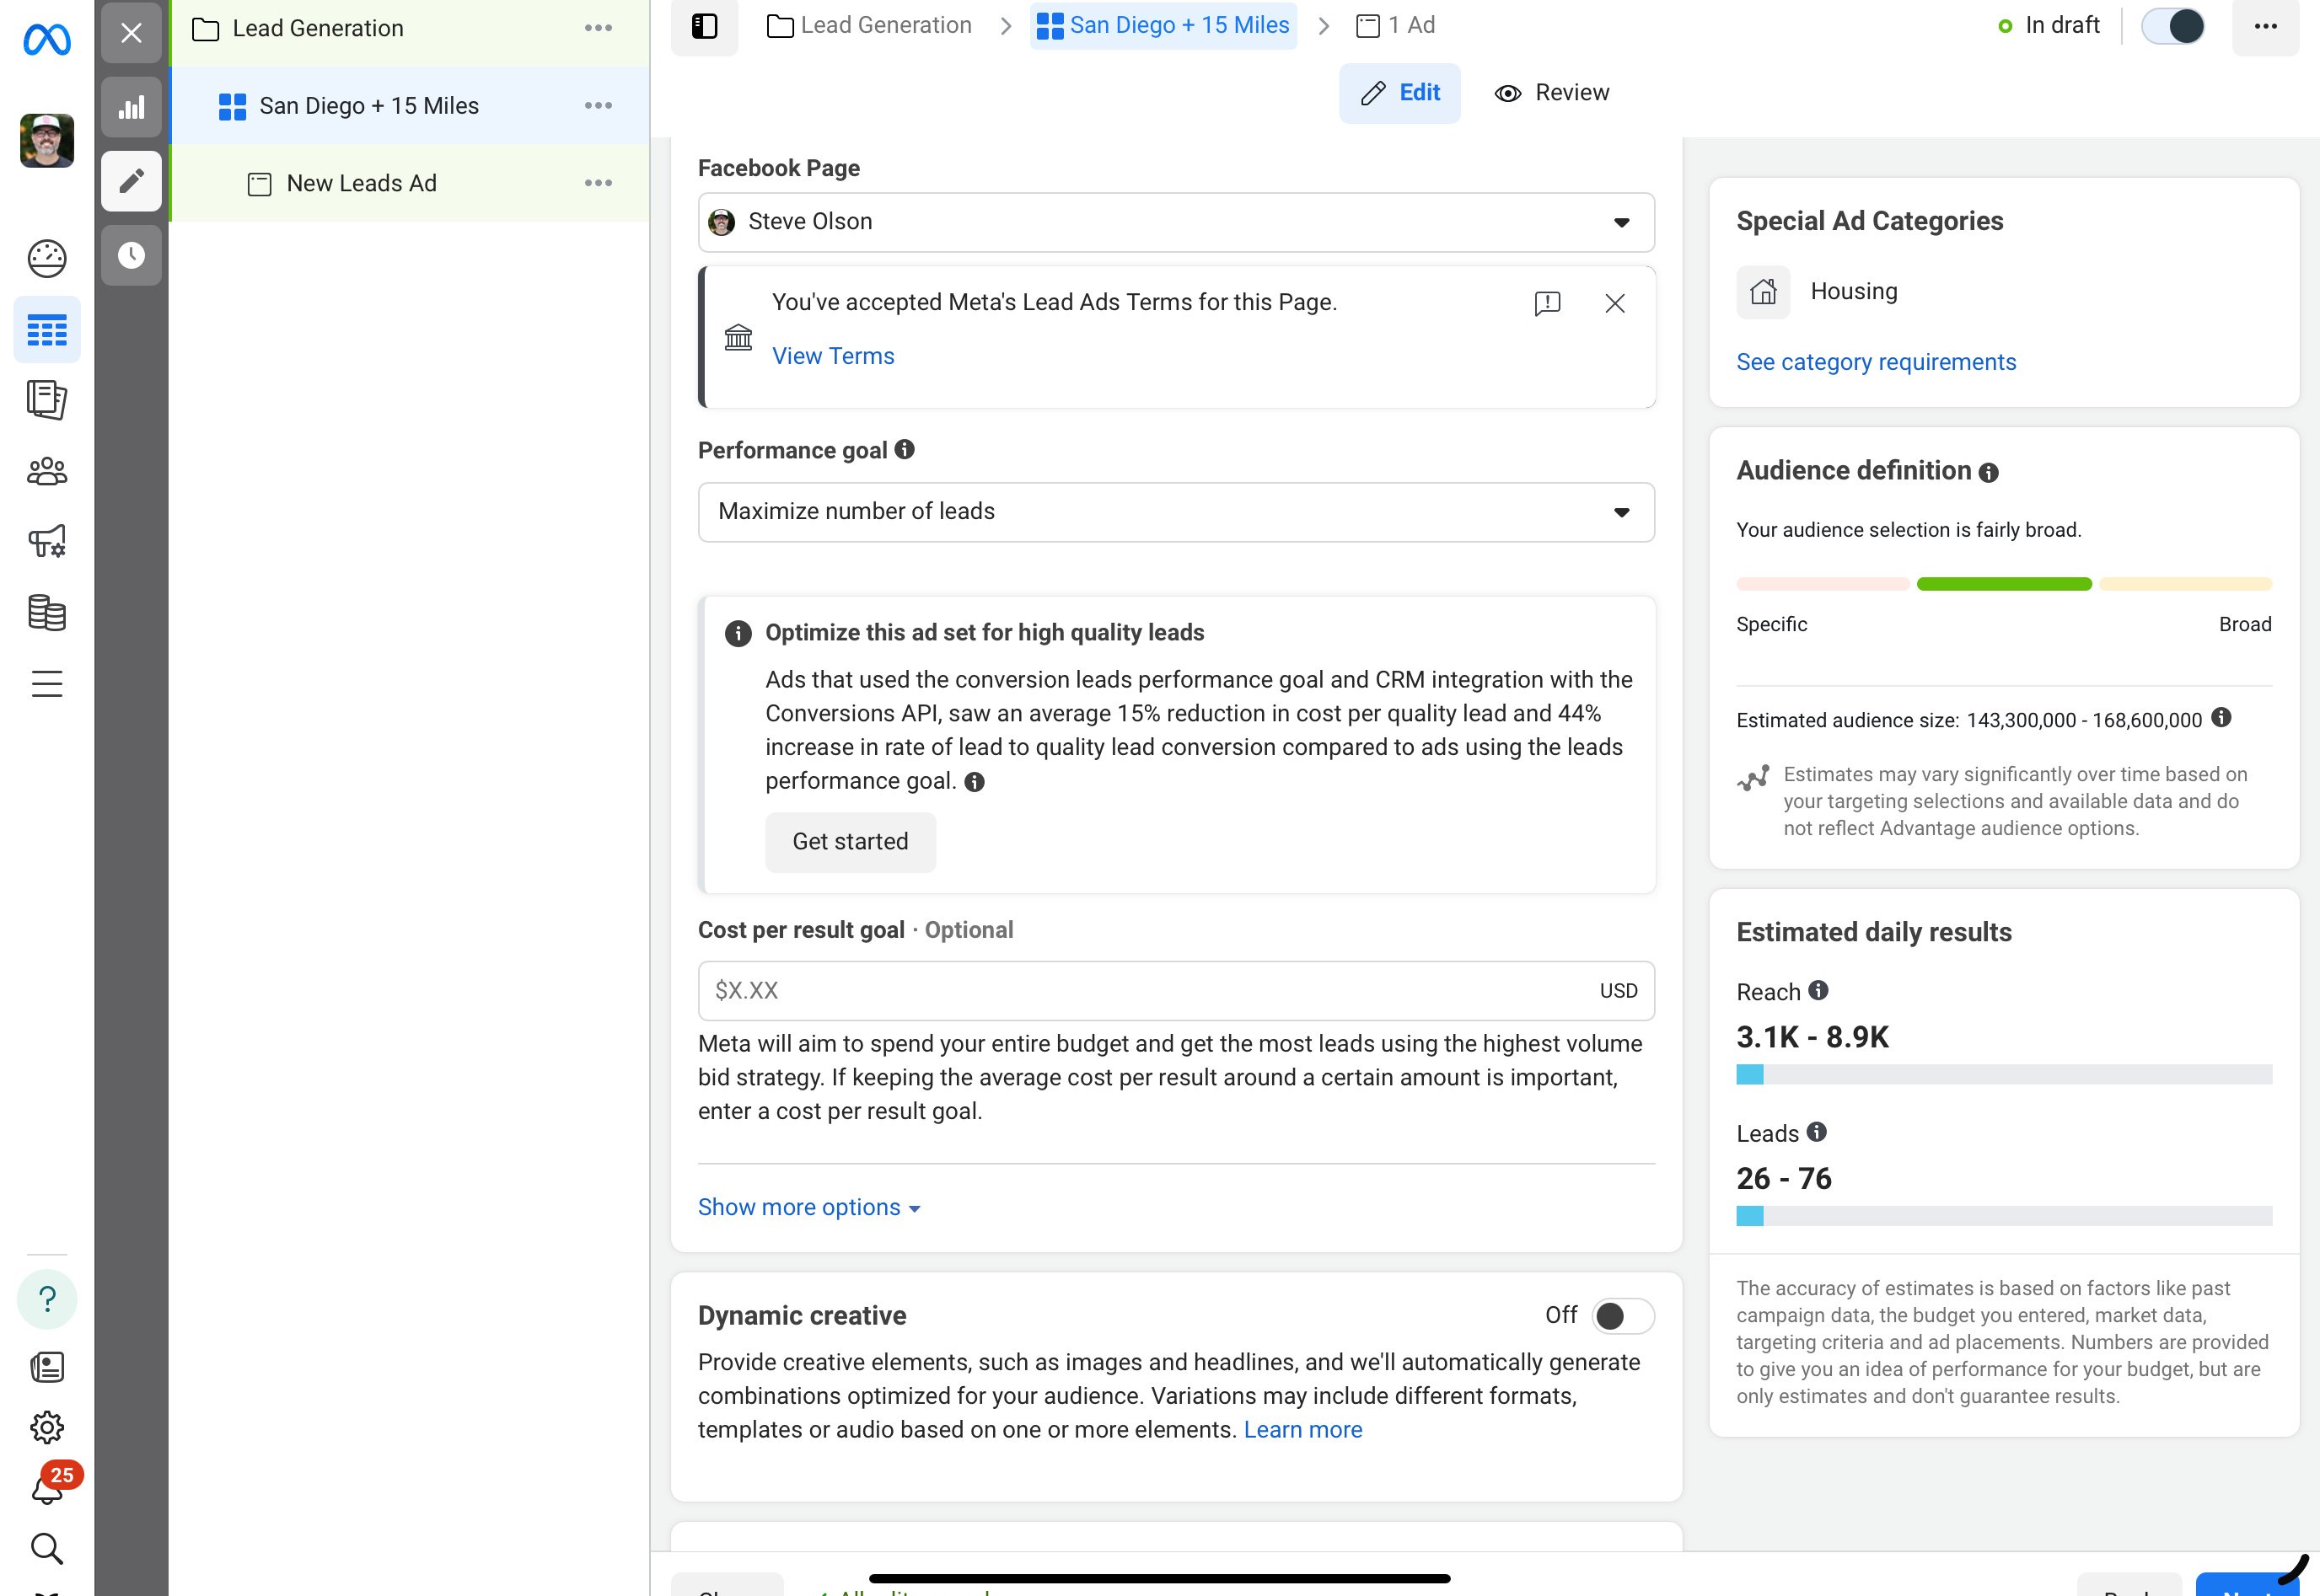Open notifications bell with 25 badge
The width and height of the screenshot is (2320, 1596).
pyautogui.click(x=47, y=1489)
